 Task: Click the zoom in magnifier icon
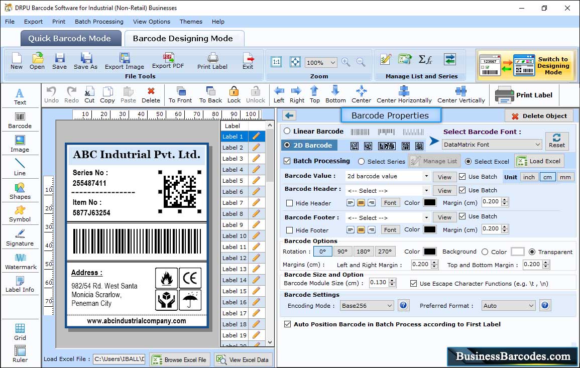346,62
